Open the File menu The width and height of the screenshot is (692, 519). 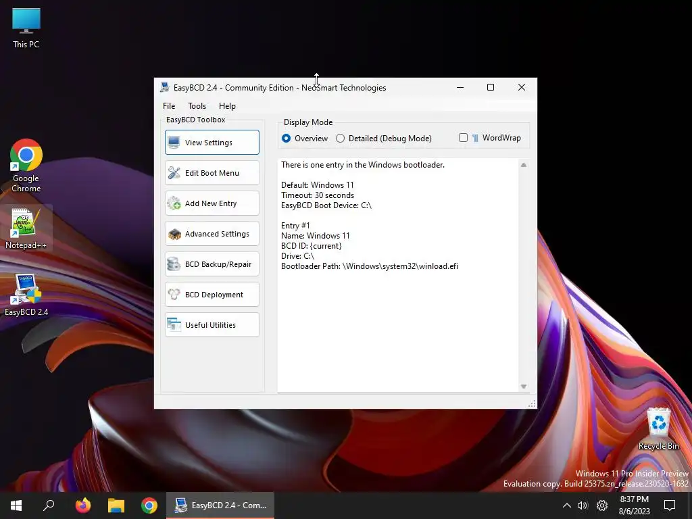(169, 106)
